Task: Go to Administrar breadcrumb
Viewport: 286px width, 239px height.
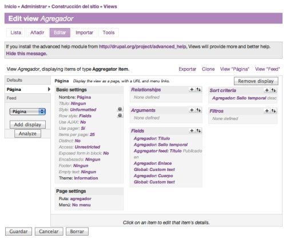Action: pyautogui.click(x=34, y=6)
